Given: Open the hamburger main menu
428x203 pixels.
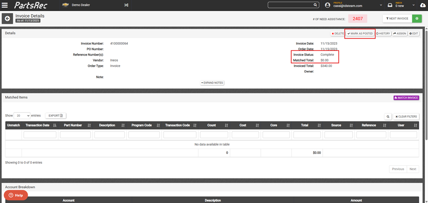Looking at the screenshot, I should 5,5.
